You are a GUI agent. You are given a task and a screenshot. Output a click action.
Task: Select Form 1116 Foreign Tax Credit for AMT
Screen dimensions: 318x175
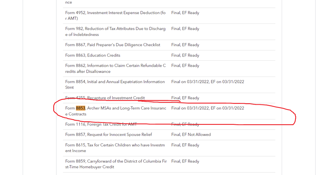pos(101,124)
